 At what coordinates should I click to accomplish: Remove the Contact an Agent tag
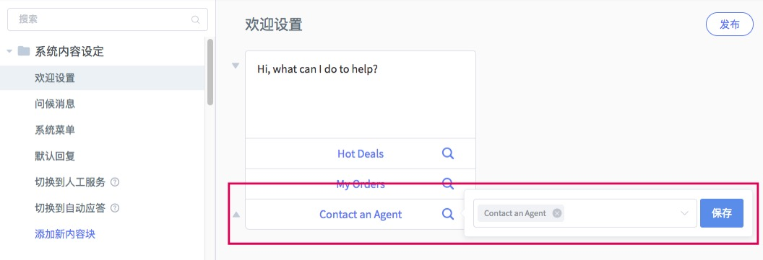coord(557,213)
